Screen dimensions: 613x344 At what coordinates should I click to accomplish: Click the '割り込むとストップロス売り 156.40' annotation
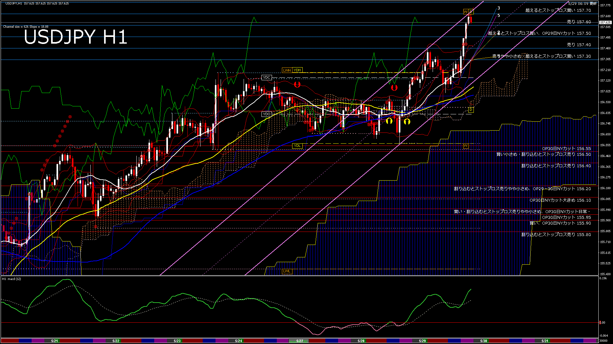tap(556, 166)
